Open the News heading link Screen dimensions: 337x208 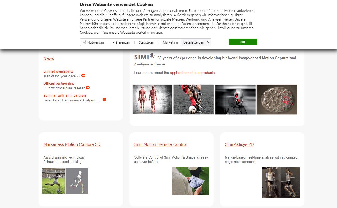(x=49, y=58)
